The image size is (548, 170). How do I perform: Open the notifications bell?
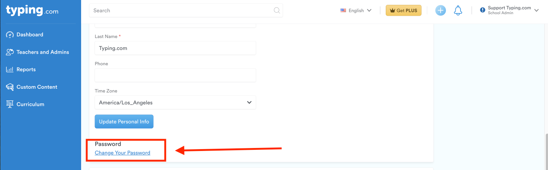point(458,10)
